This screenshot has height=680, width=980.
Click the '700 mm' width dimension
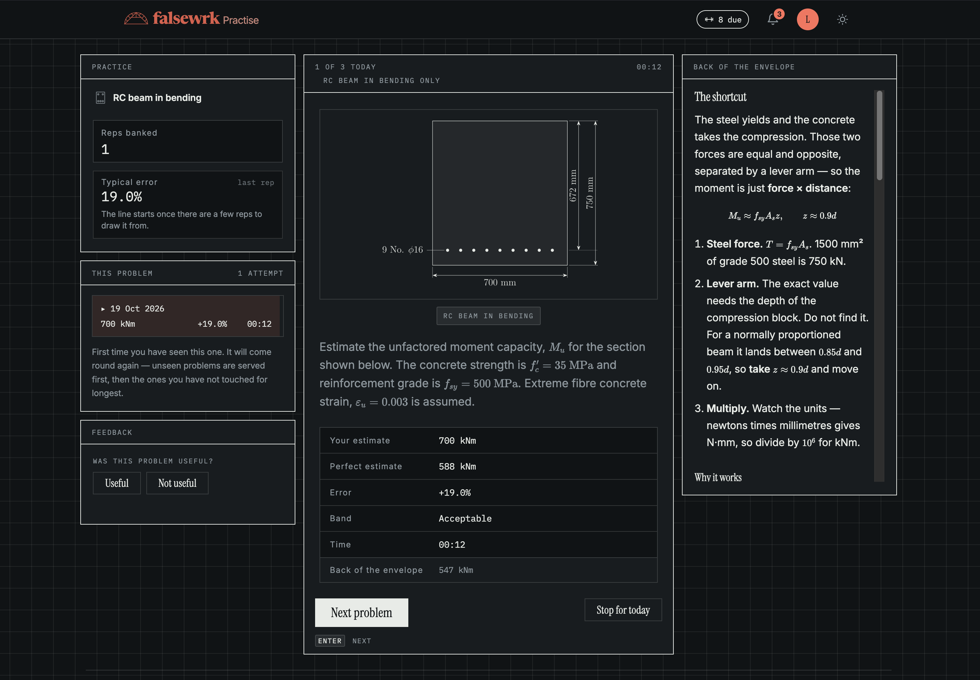(x=500, y=283)
